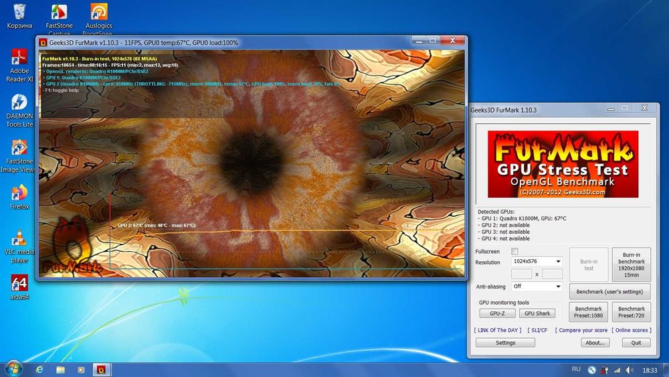
Task: Click the custom height input field
Action: [x=552, y=274]
